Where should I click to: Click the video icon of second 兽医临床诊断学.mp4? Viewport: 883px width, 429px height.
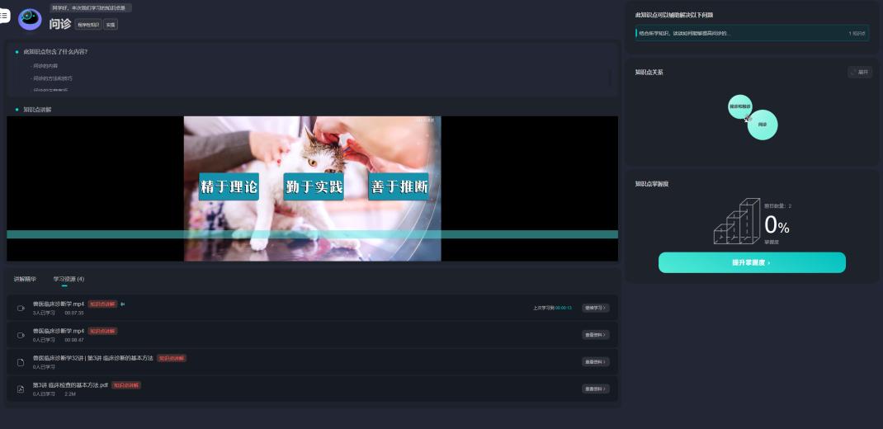tap(21, 335)
